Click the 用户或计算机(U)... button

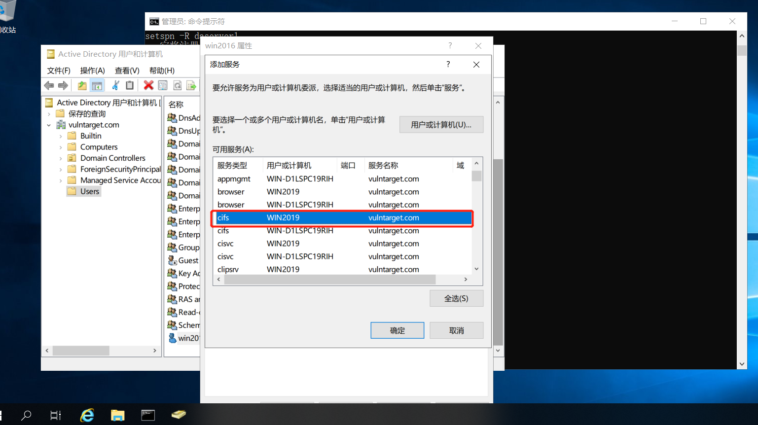click(x=441, y=125)
